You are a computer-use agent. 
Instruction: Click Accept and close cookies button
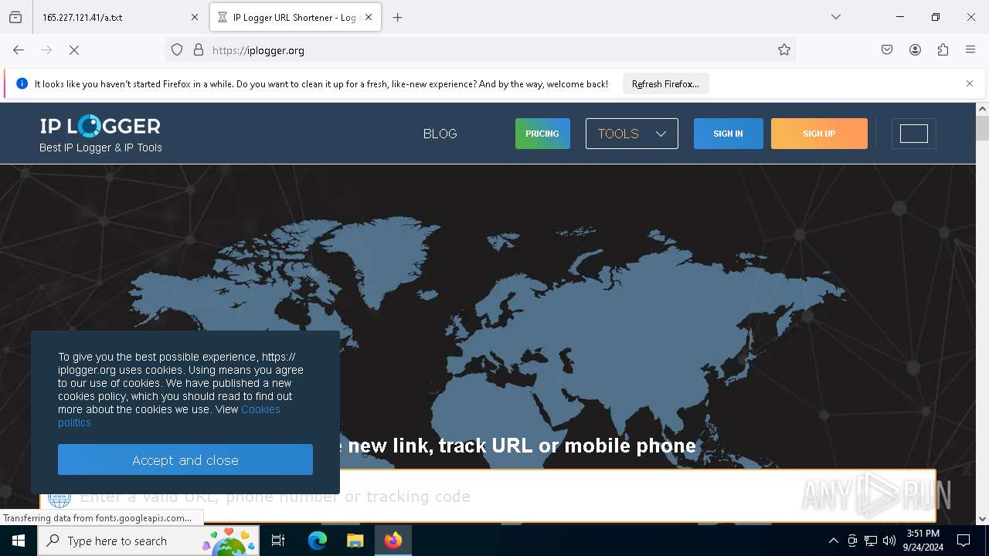(185, 459)
